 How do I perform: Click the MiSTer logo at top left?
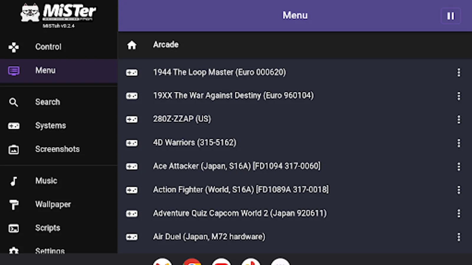click(58, 13)
